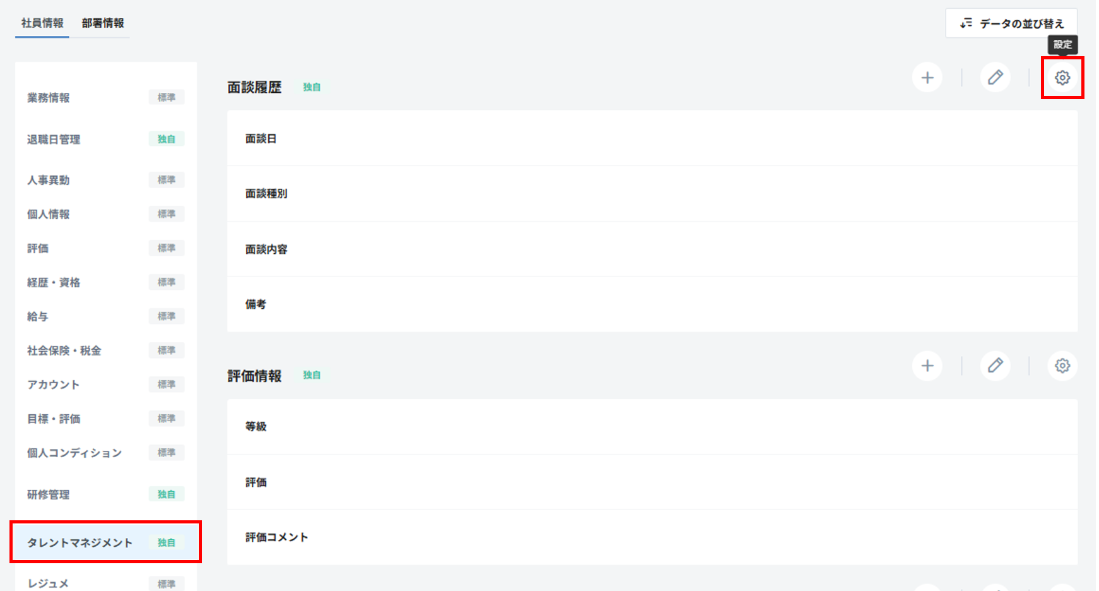Select タレントマネジメント in the sidebar
The height and width of the screenshot is (591, 1099).
click(80, 543)
